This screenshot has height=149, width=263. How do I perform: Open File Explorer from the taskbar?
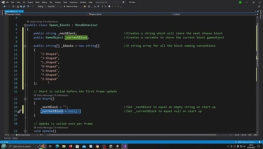point(64,147)
